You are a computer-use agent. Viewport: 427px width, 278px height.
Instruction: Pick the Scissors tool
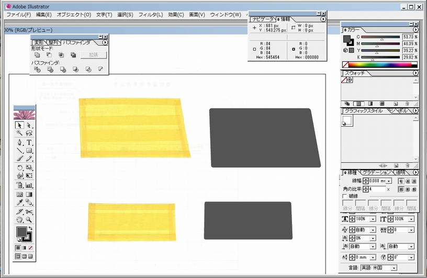tap(29, 211)
